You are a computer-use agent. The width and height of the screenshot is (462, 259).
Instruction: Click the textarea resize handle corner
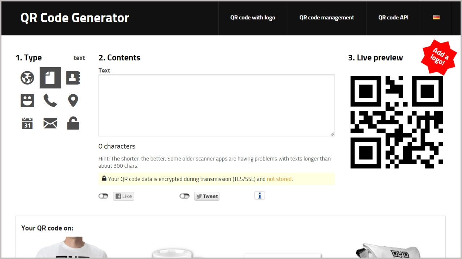[x=332, y=134]
